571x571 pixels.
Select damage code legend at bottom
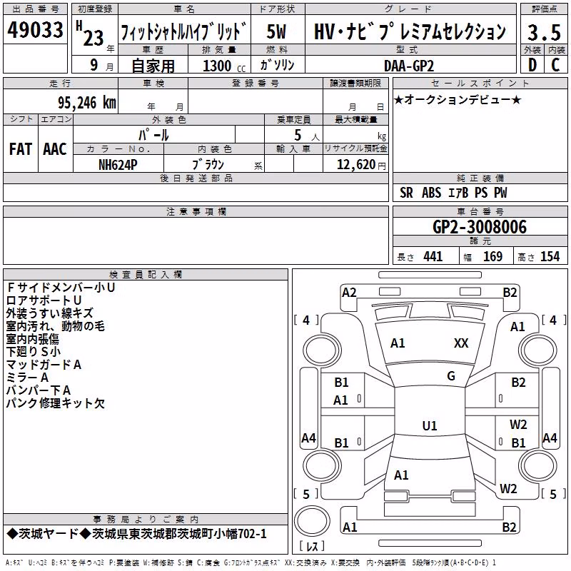251,563
